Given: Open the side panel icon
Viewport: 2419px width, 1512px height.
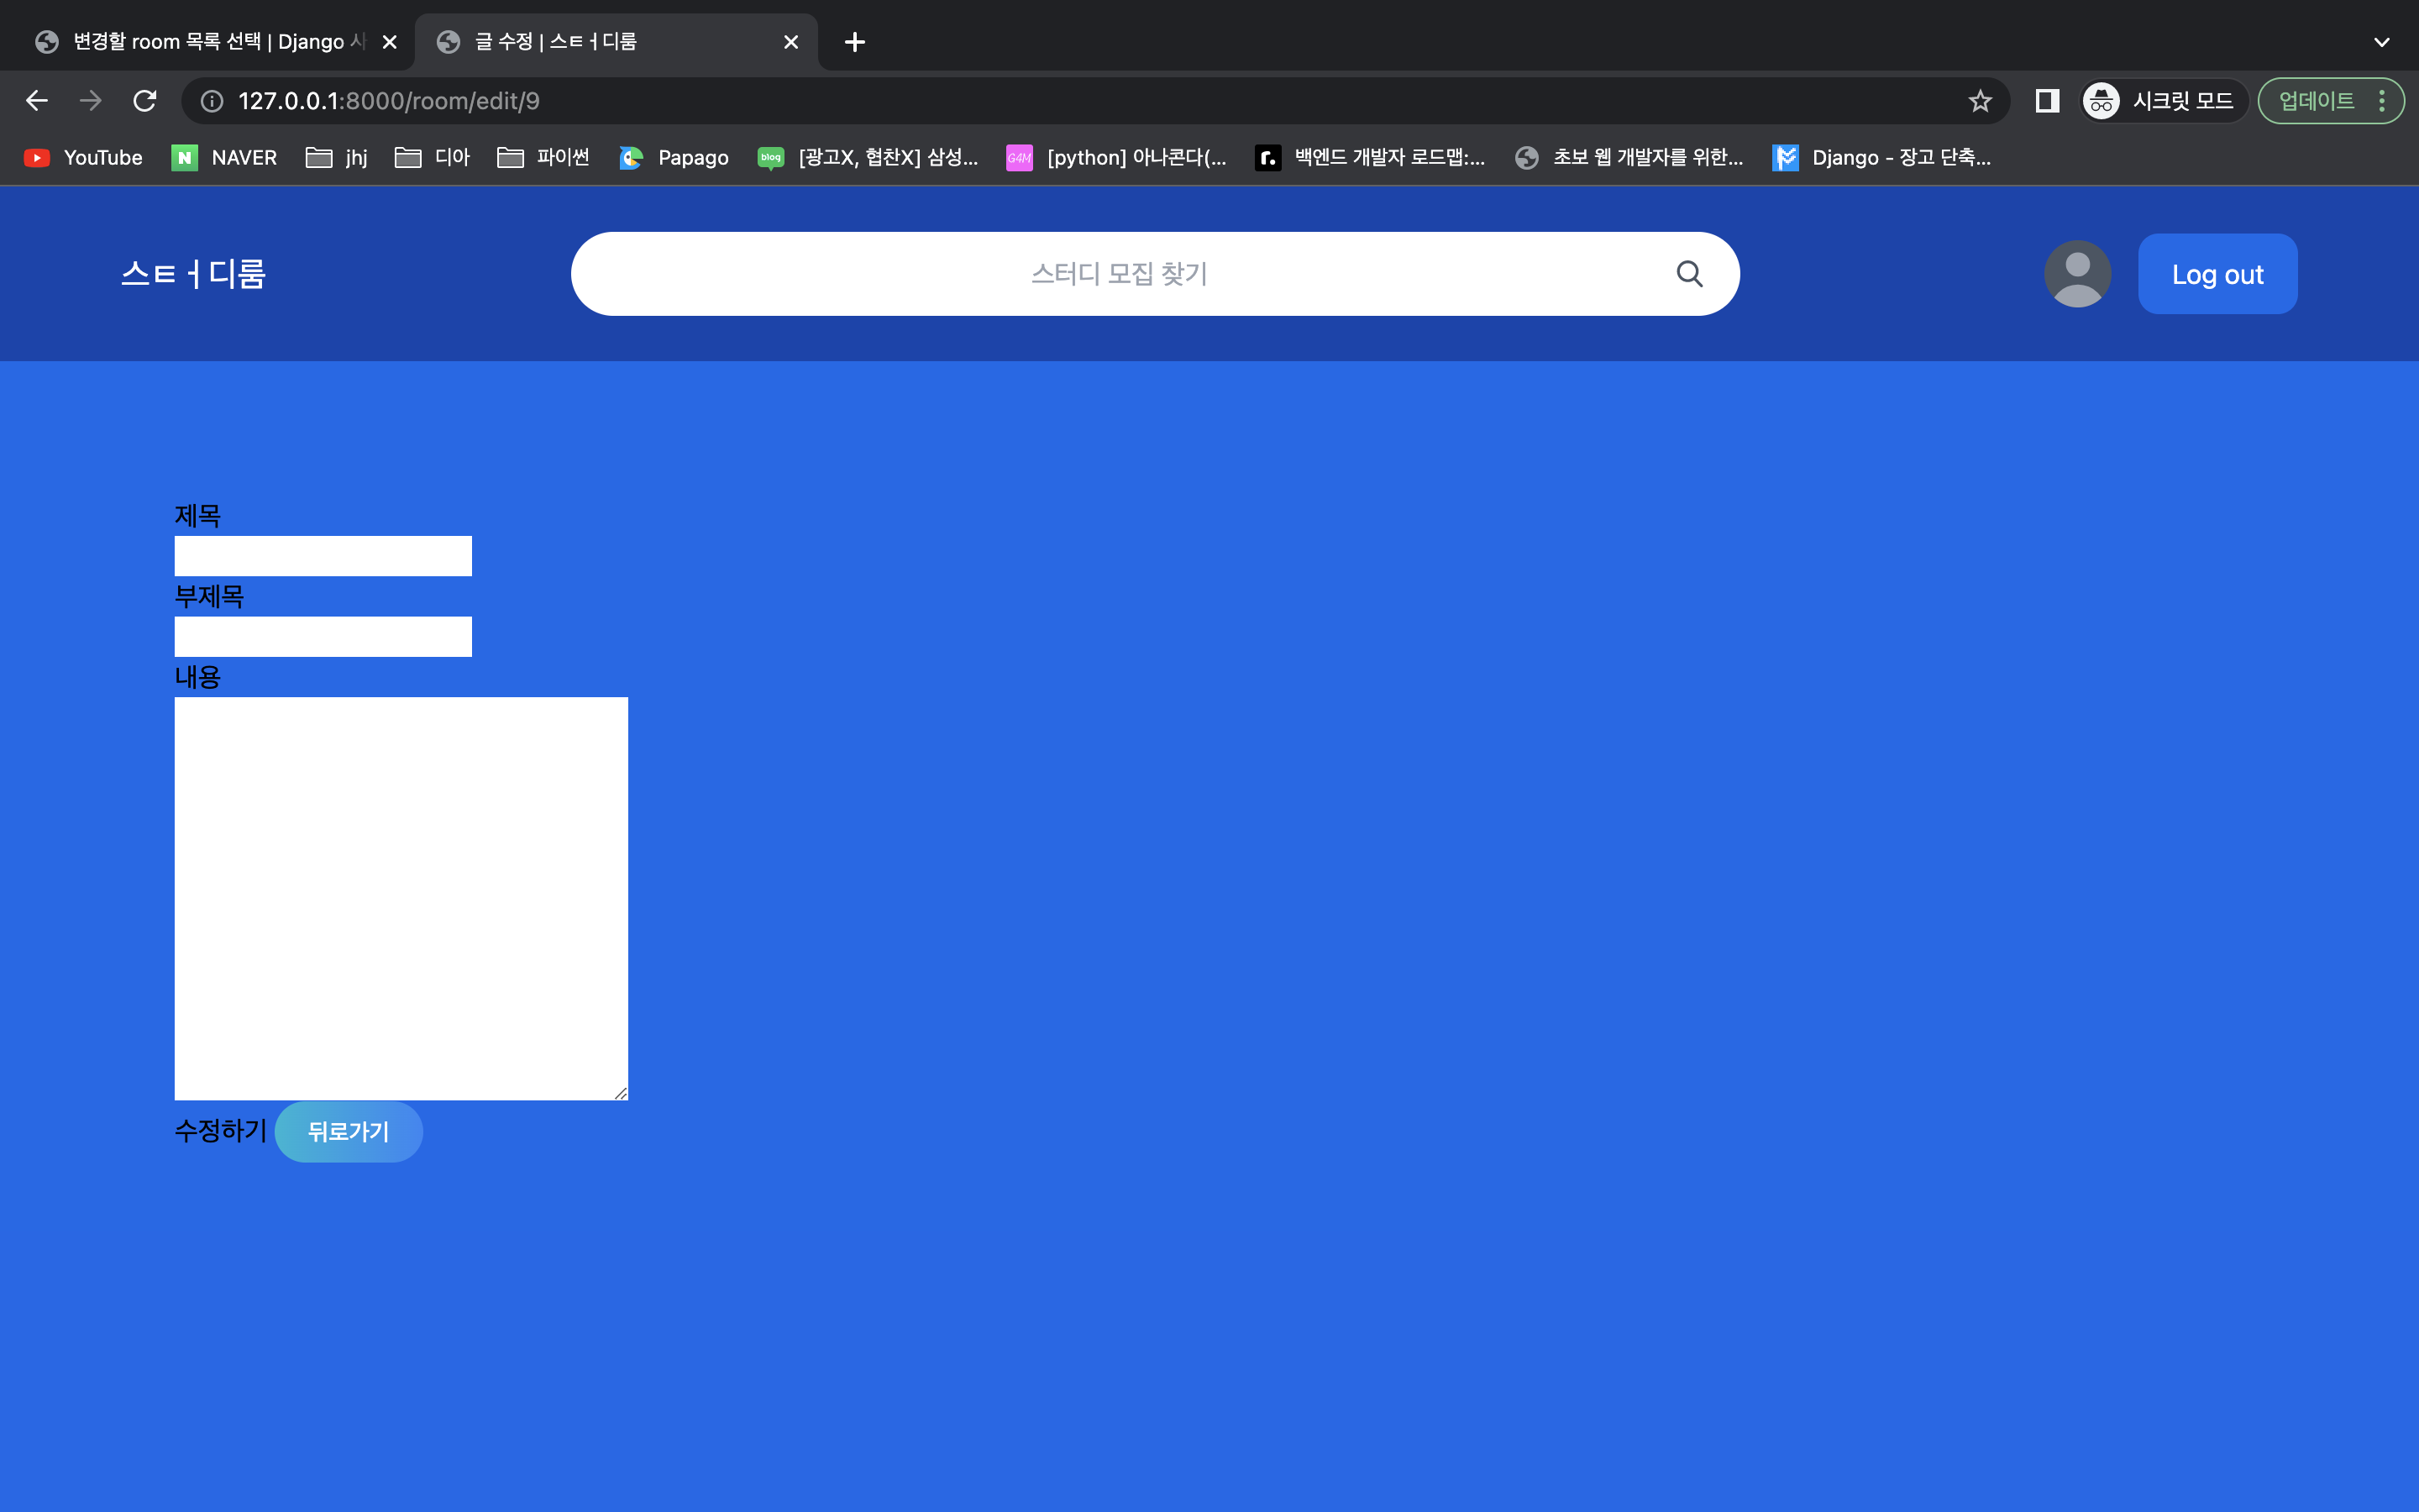Looking at the screenshot, I should [x=2046, y=101].
